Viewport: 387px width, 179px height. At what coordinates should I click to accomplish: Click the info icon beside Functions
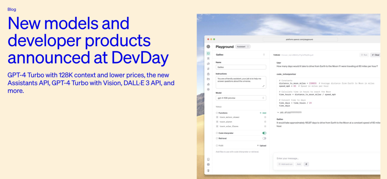[x=217, y=113]
